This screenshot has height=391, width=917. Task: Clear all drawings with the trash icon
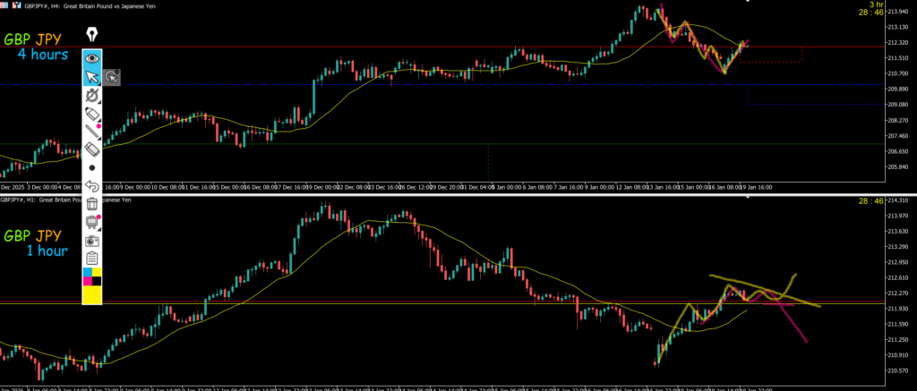91,204
